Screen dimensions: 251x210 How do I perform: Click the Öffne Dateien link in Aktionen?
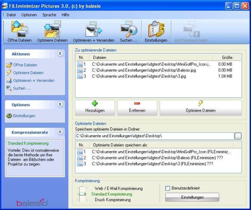click(x=25, y=65)
